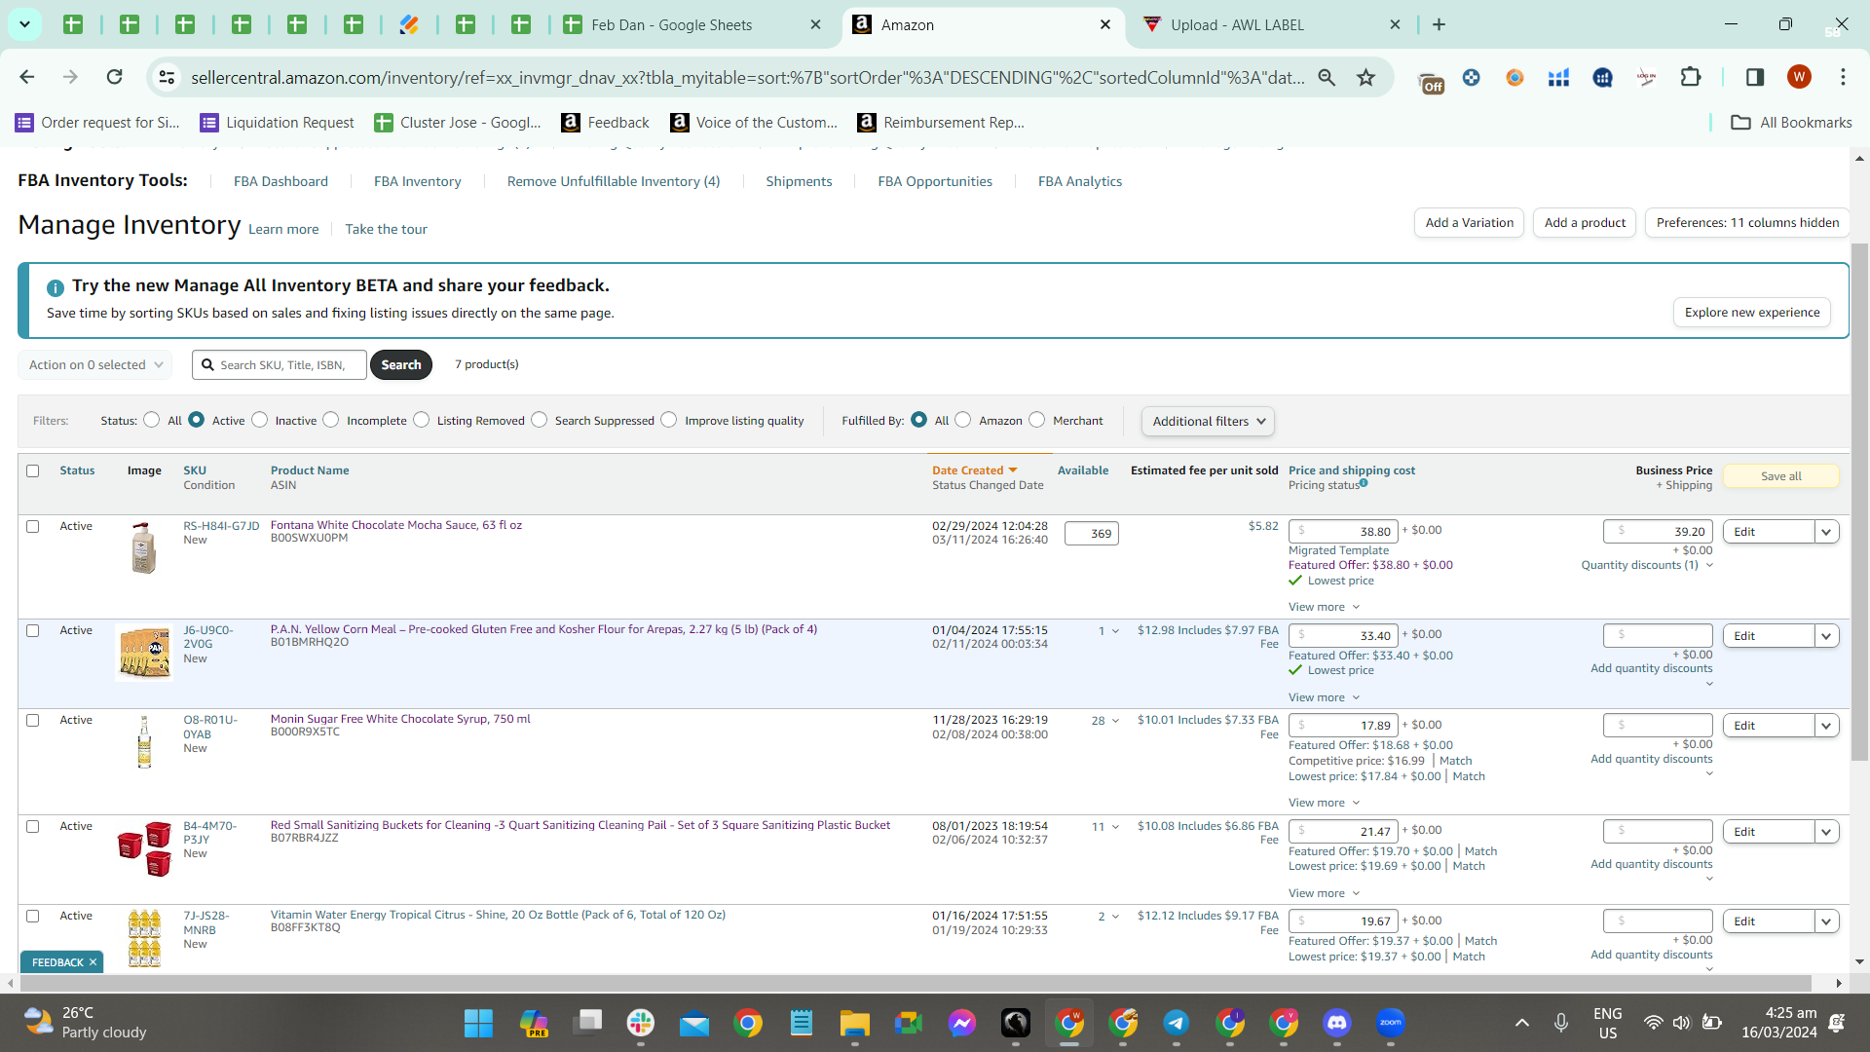The height and width of the screenshot is (1052, 1870).
Task: Click the browser back arrow
Action: [x=27, y=77]
